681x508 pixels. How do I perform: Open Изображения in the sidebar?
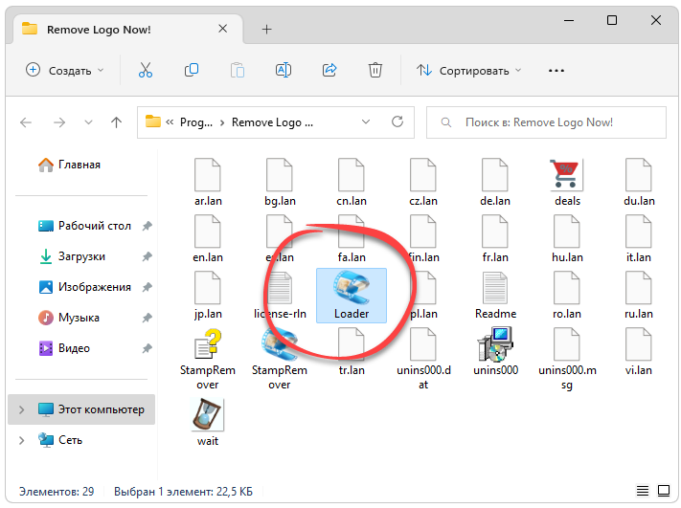[x=84, y=287]
